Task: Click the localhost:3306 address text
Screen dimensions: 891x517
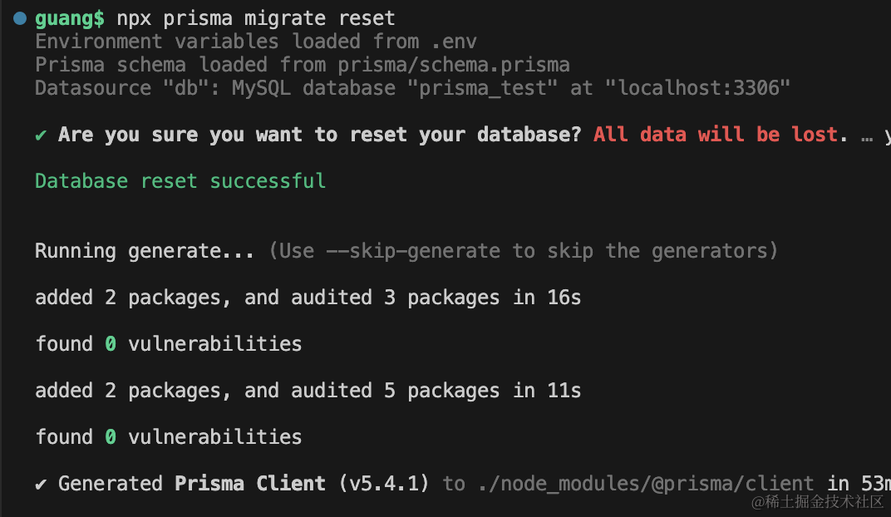Action: (704, 88)
